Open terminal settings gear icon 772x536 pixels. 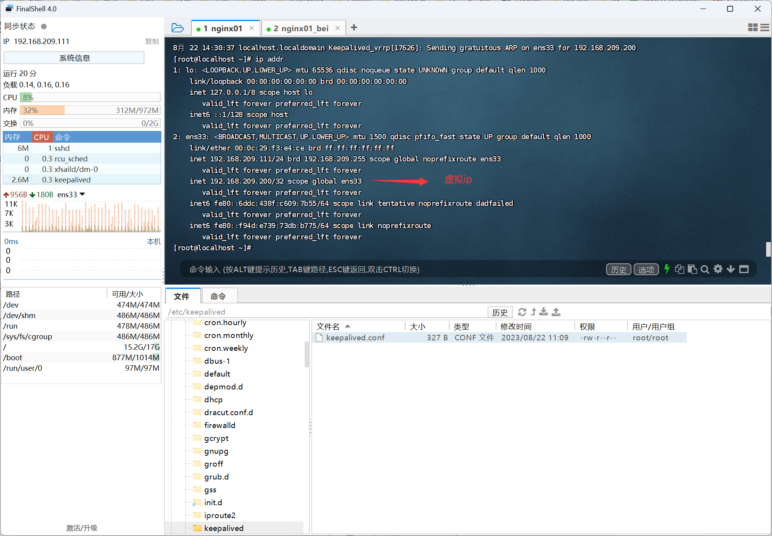pyautogui.click(x=718, y=269)
